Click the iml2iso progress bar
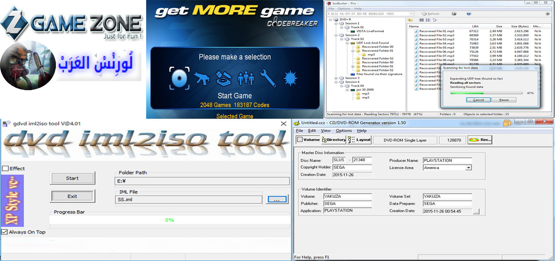 (169, 220)
